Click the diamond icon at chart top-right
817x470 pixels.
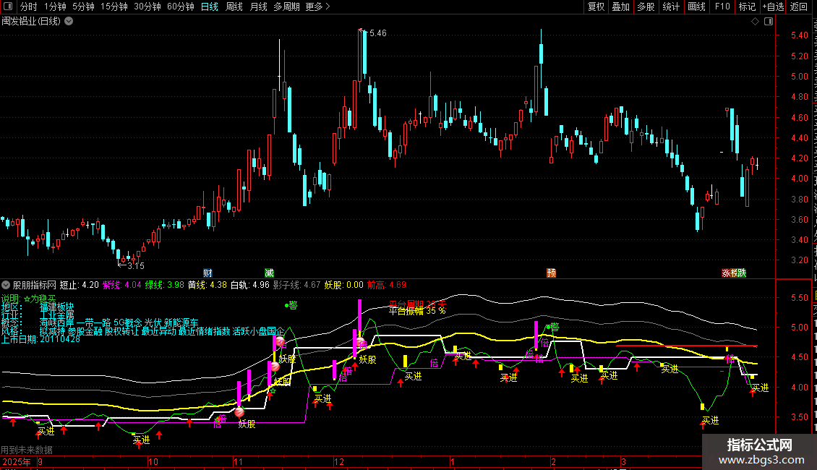point(755,22)
